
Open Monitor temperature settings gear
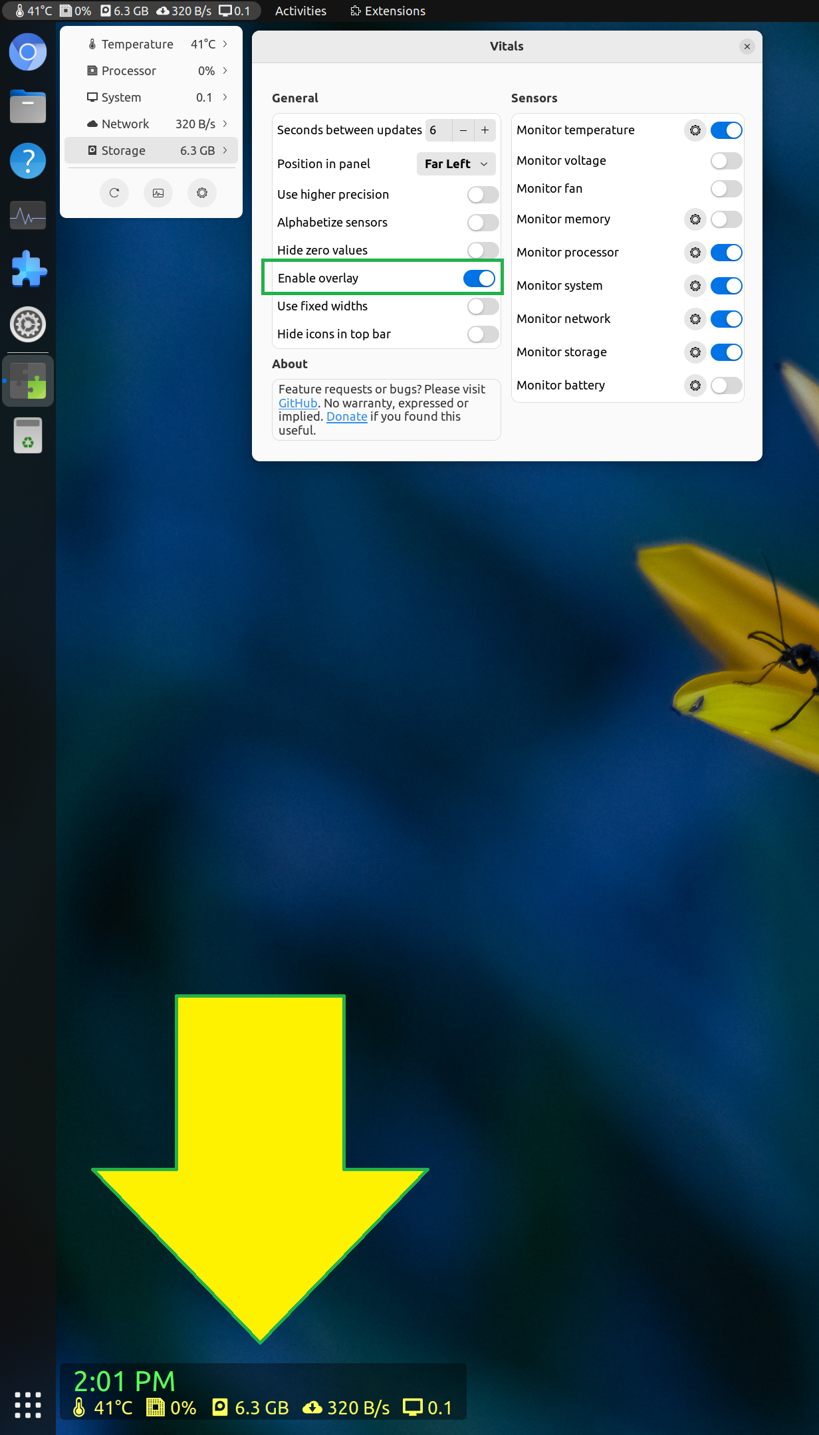(695, 130)
